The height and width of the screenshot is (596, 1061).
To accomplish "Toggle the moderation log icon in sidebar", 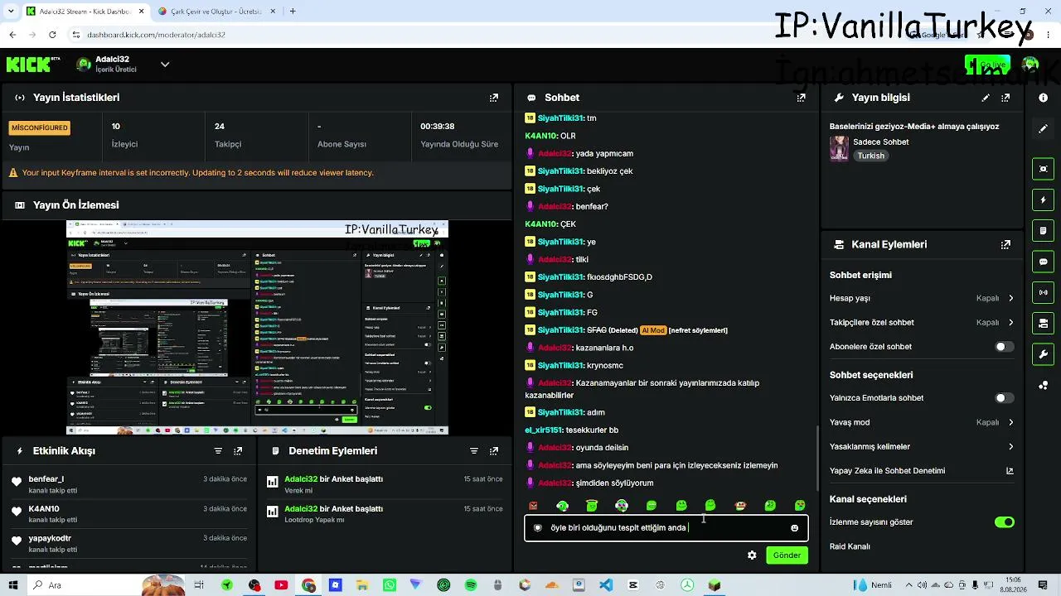I will pos(1043,230).
